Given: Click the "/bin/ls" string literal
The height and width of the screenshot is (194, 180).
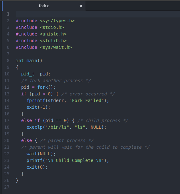Looking at the screenshot, I should [x=57, y=127].
